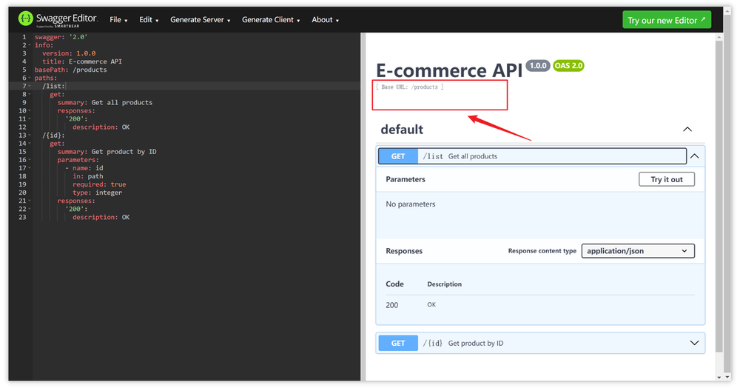
Task: Click the GET badge for /list endpoint
Action: click(x=398, y=156)
